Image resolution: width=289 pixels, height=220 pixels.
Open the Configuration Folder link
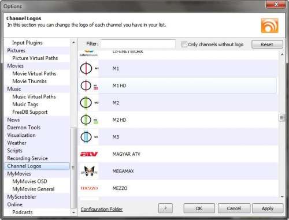point(102,209)
